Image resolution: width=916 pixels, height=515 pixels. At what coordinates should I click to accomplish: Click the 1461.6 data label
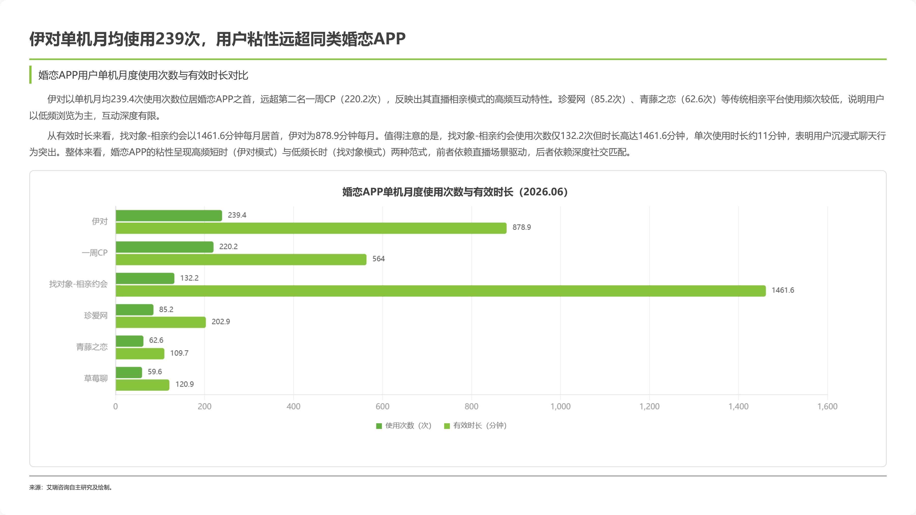[783, 290]
